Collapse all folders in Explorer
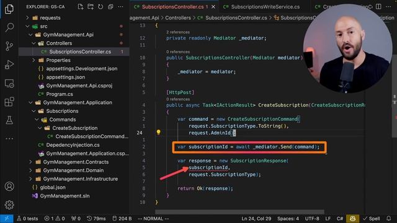The height and width of the screenshot is (223, 397). (x=110, y=7)
